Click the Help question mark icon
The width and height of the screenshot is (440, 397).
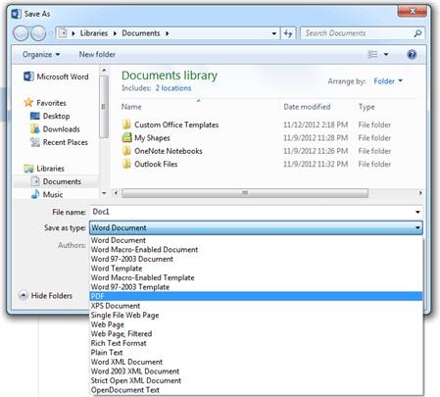tap(412, 54)
